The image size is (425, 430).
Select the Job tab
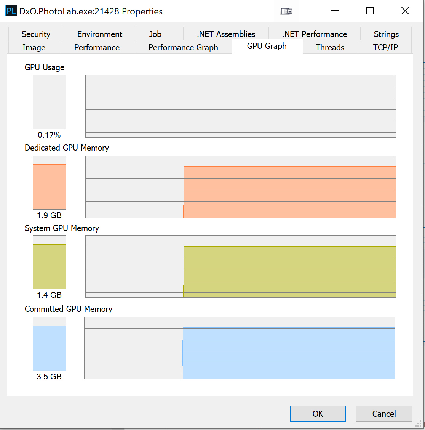155,34
